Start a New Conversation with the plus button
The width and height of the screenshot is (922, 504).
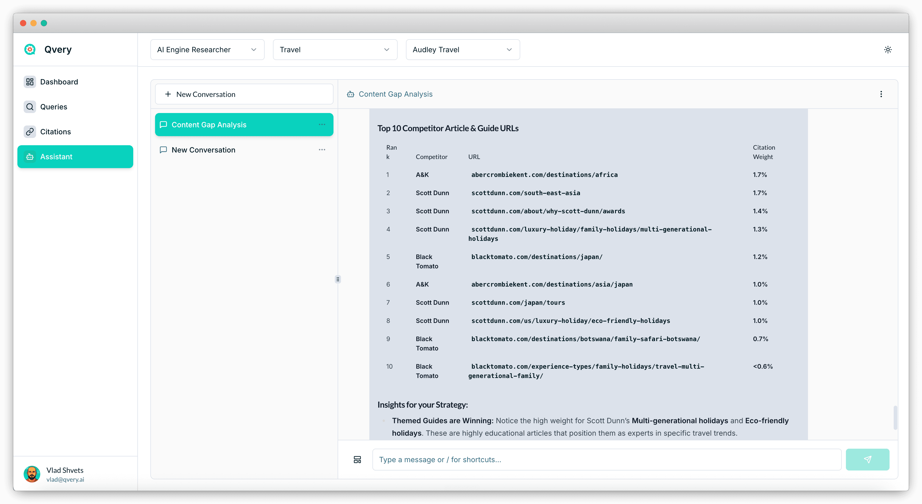(x=244, y=94)
